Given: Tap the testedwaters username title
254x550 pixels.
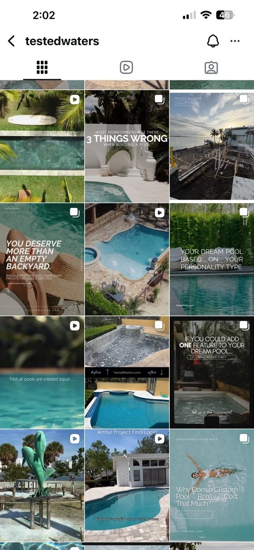Looking at the screenshot, I should click(x=62, y=41).
